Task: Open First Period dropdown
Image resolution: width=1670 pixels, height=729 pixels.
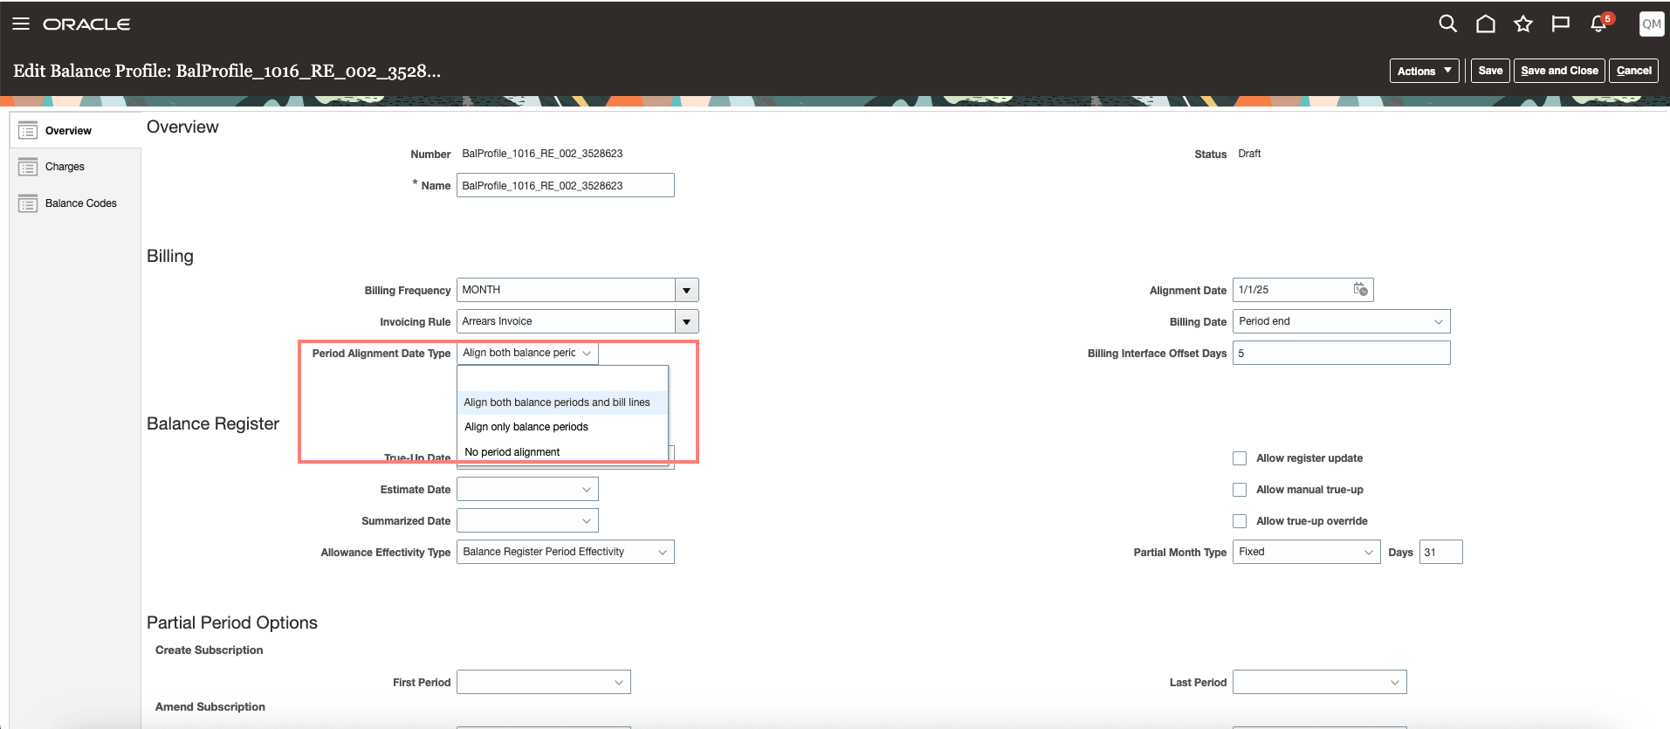Action: [543, 682]
